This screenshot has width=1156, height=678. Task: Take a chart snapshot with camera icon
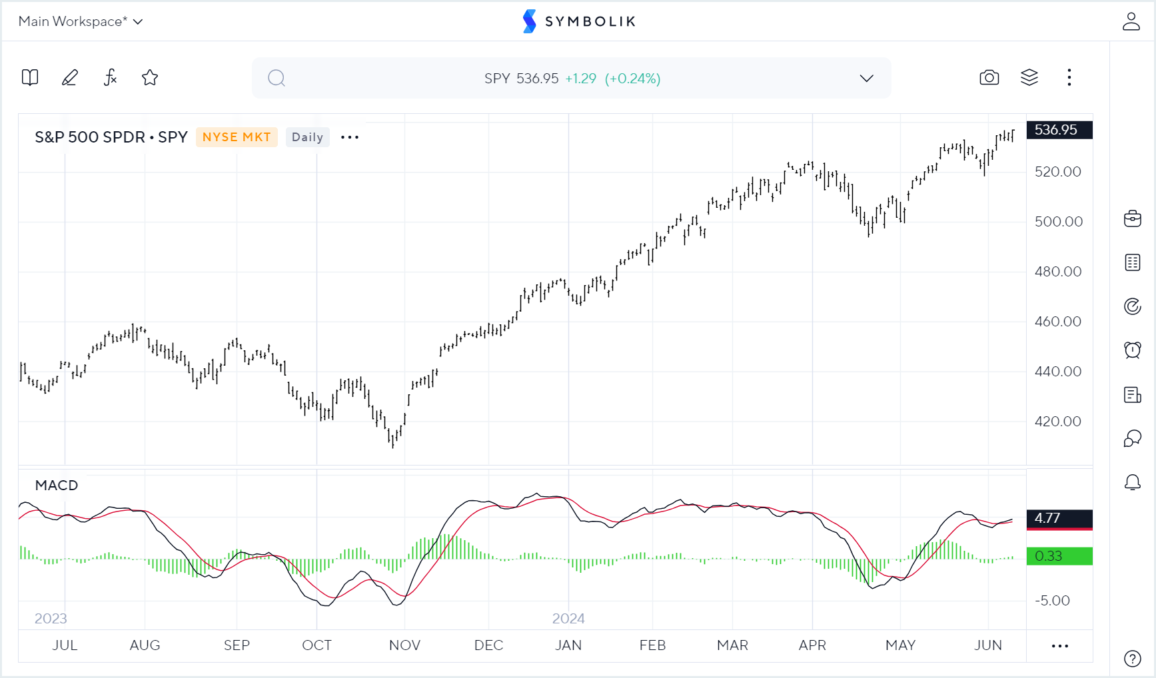pos(989,78)
